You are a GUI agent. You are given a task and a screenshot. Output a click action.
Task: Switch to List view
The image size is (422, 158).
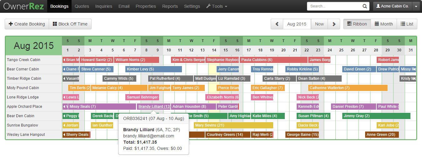coord(407,24)
